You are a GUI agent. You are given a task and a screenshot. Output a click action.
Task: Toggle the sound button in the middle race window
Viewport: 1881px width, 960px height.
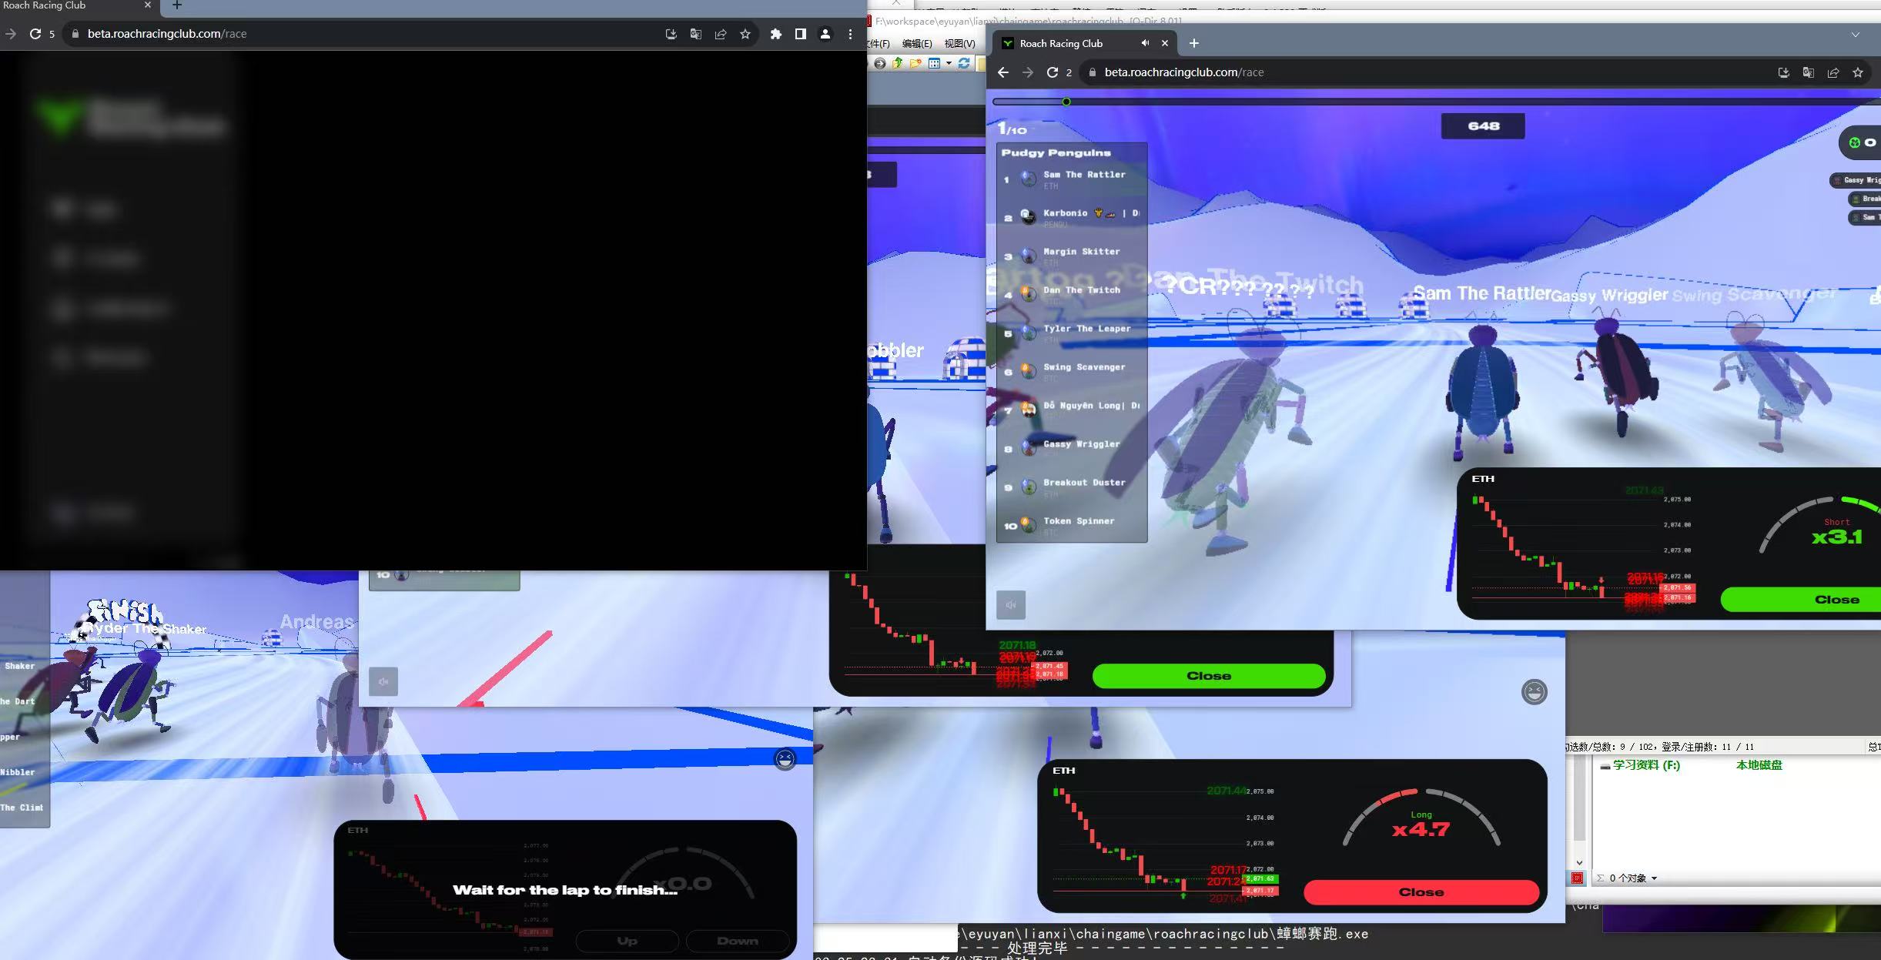(x=383, y=681)
